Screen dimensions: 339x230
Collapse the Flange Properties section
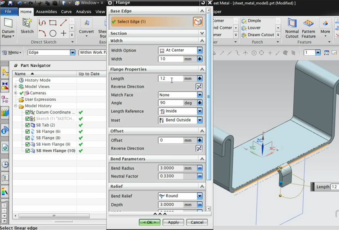[202, 69]
